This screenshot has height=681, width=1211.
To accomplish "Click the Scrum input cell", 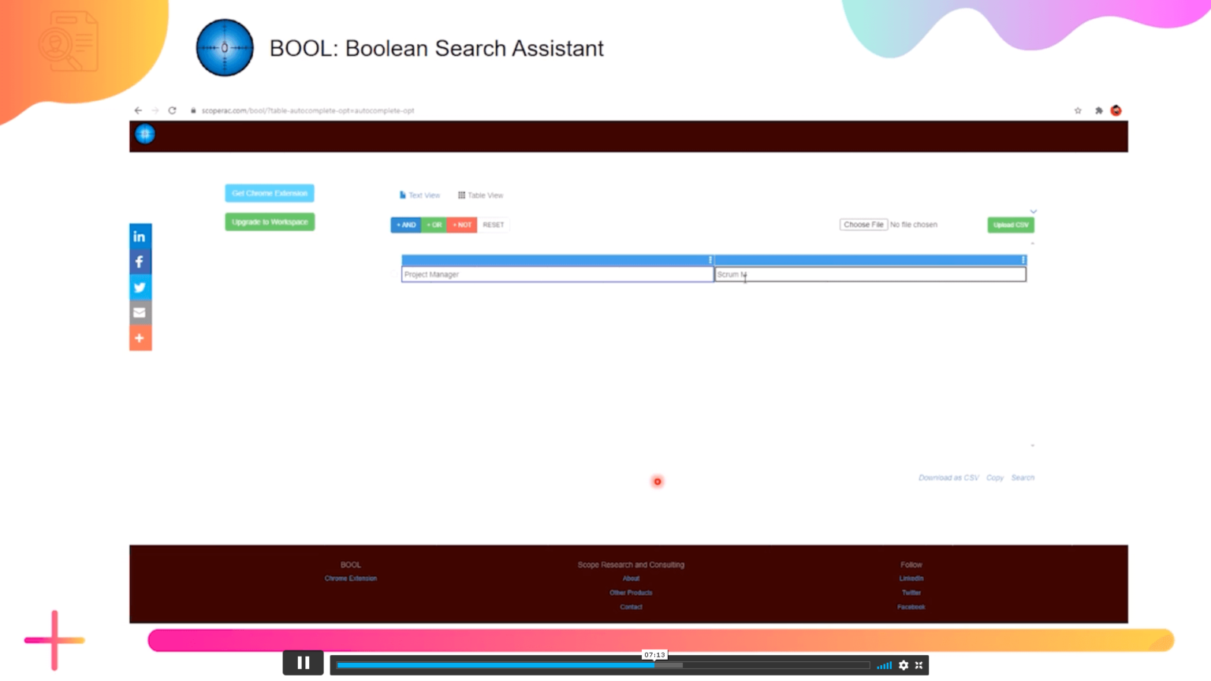I will [870, 274].
